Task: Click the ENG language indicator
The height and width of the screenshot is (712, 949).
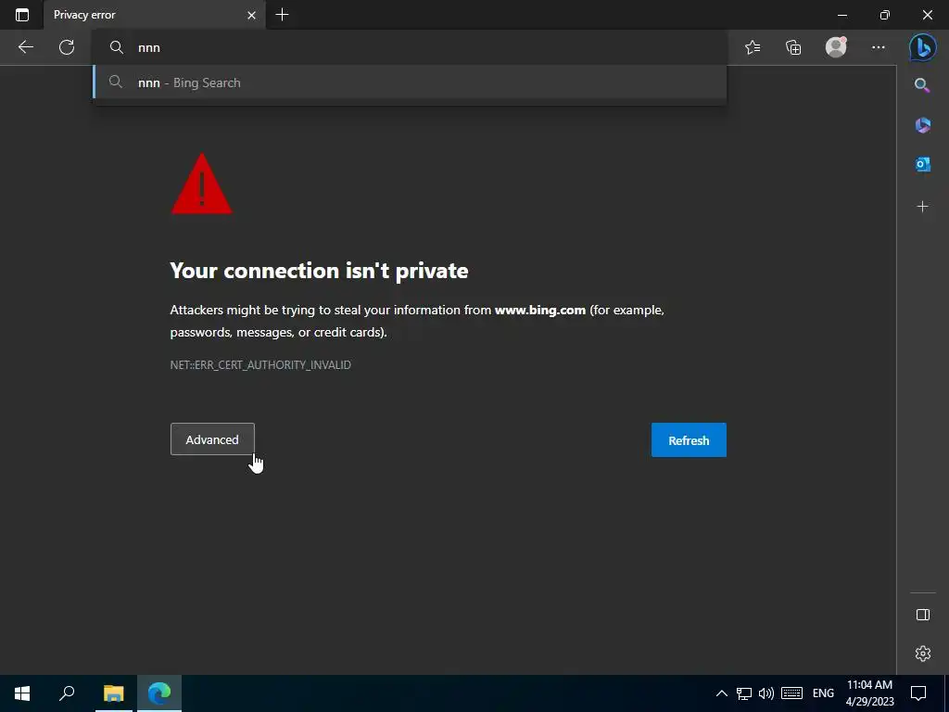Action: [x=823, y=693]
